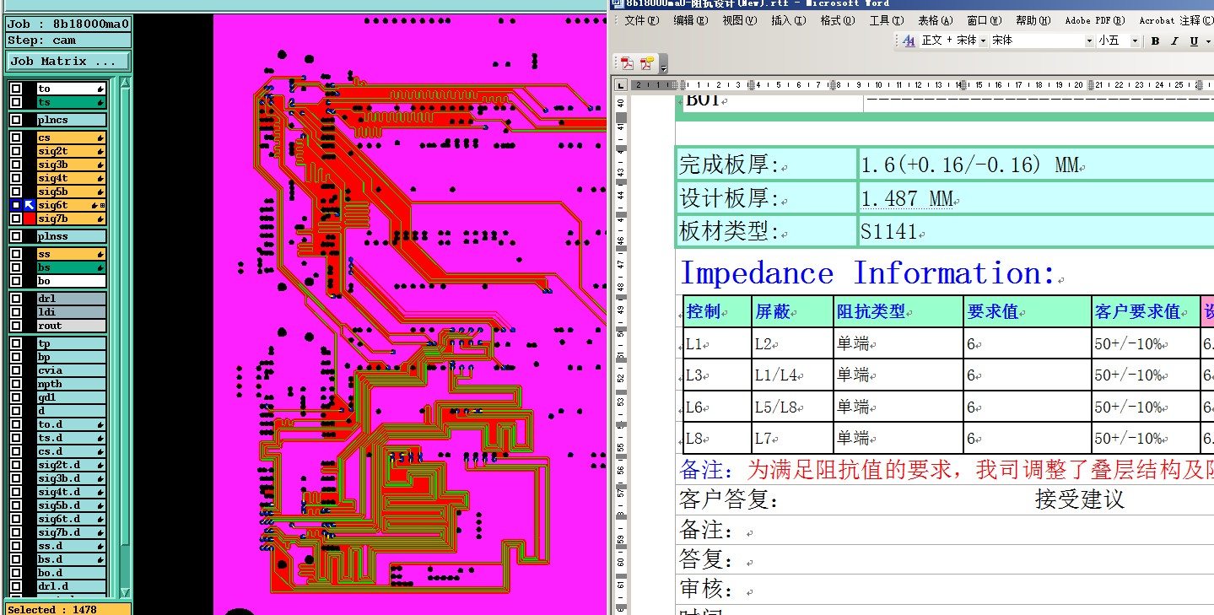Select the ldi layer name
Viewport: 1214px width, 615px height.
coord(72,312)
